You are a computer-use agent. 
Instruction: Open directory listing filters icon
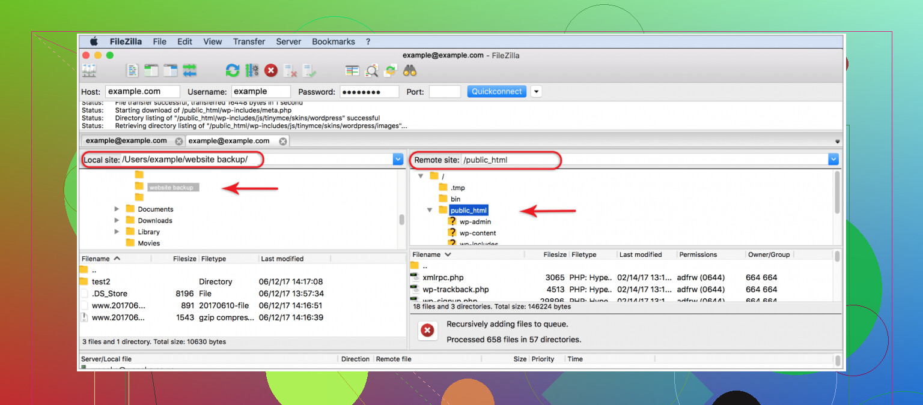(x=352, y=71)
